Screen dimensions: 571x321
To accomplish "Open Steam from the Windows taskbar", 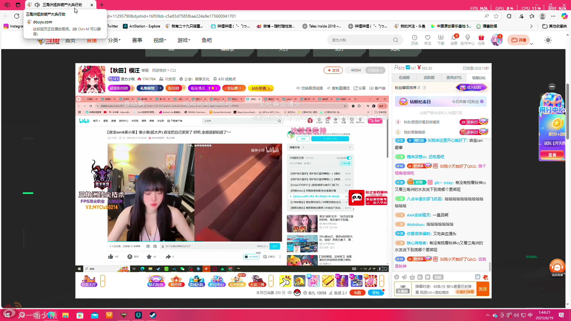I will 153,315.
